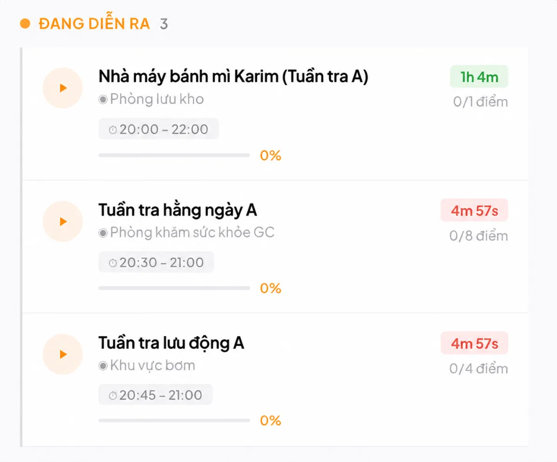Viewport: 557px width, 462px height.
Task: Click location icon beside Khu vực bơm
Action: (103, 366)
